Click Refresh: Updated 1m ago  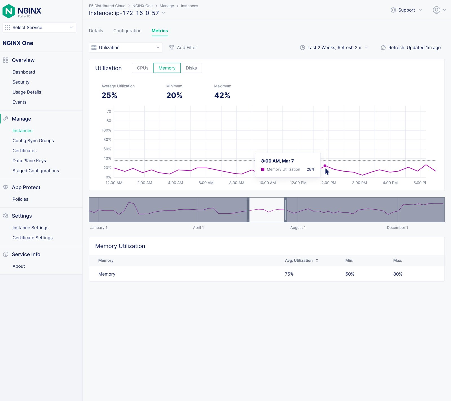click(411, 48)
